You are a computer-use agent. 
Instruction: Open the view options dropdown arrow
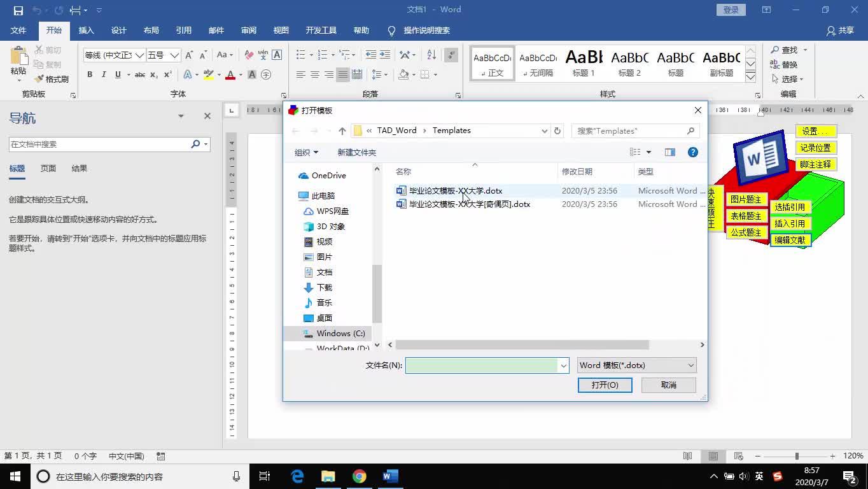click(648, 152)
